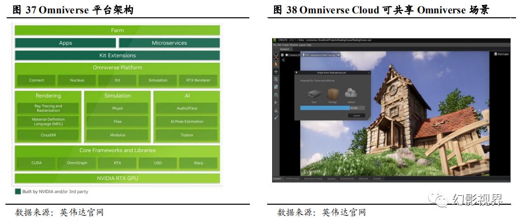The height and width of the screenshot is (223, 520).
Task: Open the File menu
Action: (x=274, y=45)
